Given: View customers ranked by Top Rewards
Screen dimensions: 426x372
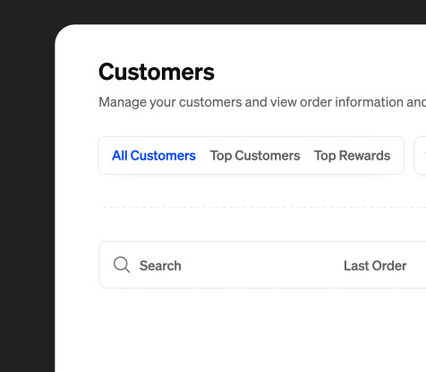Looking at the screenshot, I should [352, 156].
